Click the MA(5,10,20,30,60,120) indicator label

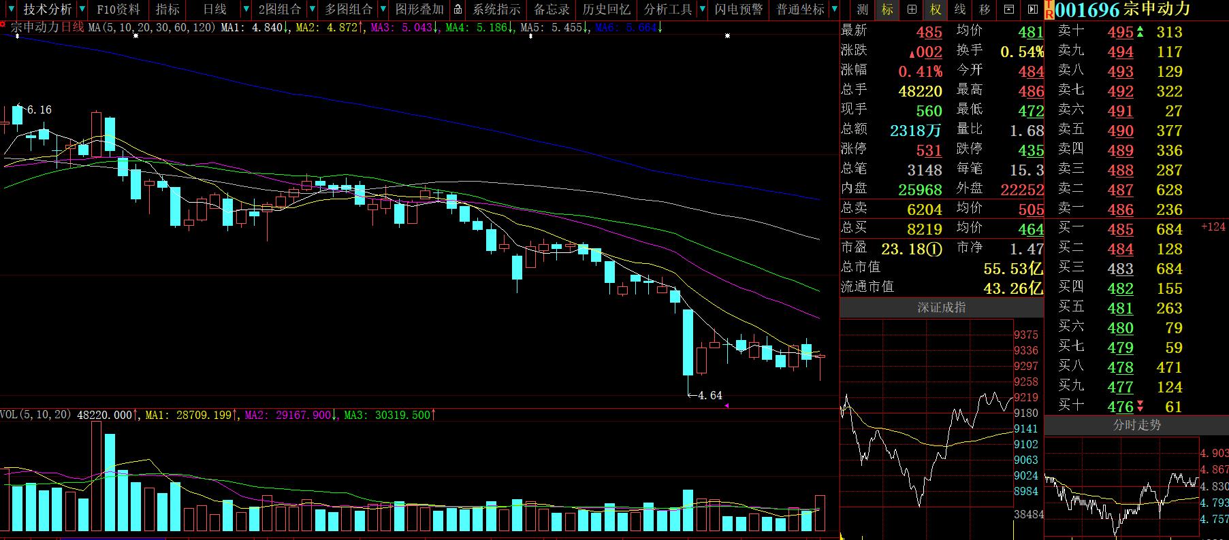[x=152, y=27]
